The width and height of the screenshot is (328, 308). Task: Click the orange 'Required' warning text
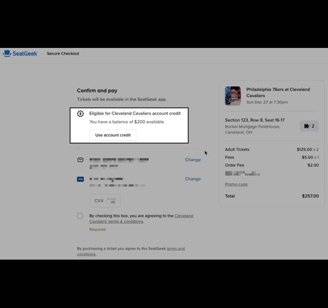(x=98, y=229)
